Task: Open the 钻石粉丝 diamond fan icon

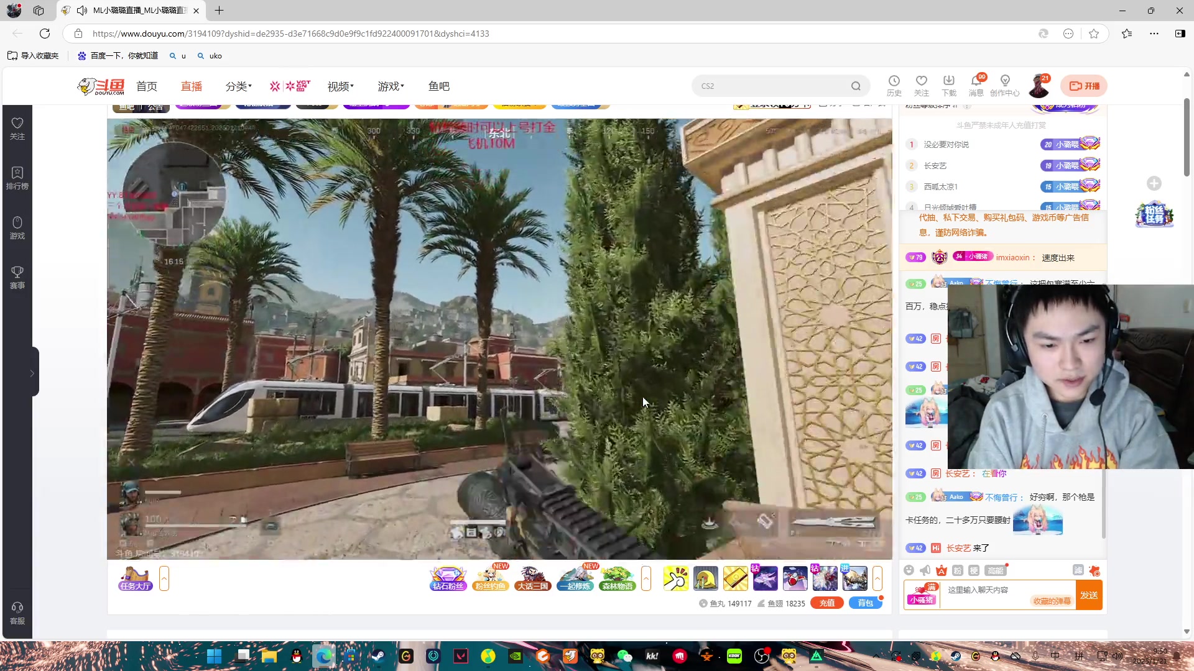Action: [x=448, y=578]
